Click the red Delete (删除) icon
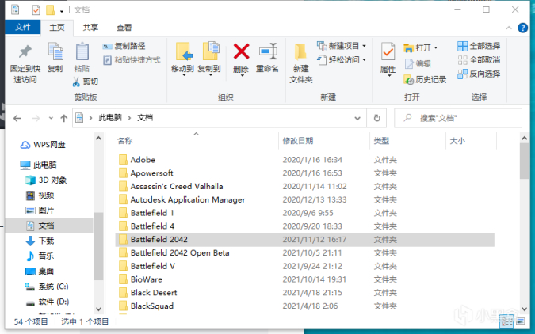 click(241, 51)
